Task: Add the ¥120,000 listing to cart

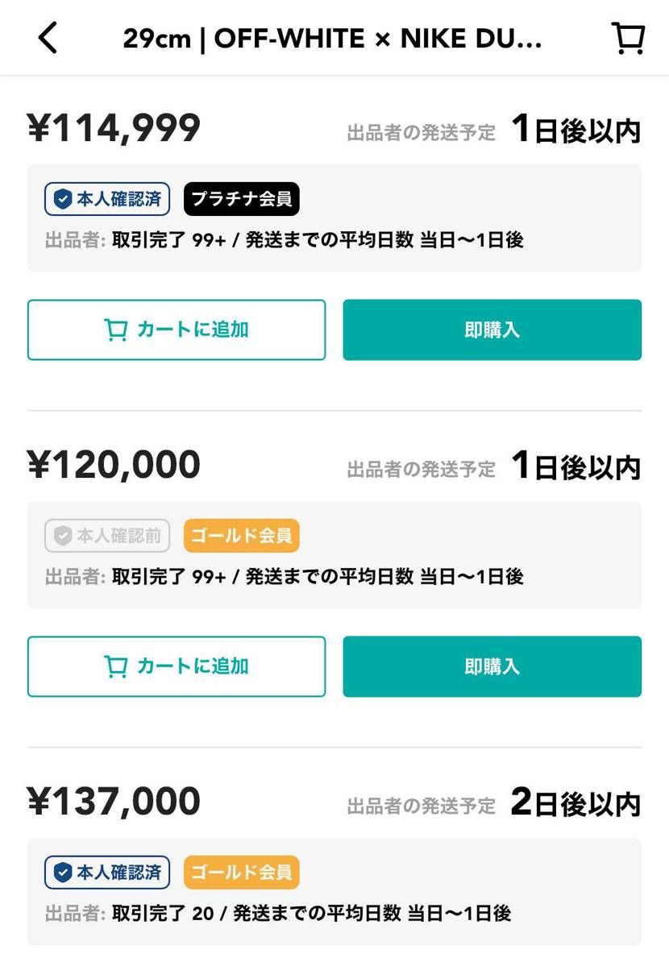Action: click(177, 666)
